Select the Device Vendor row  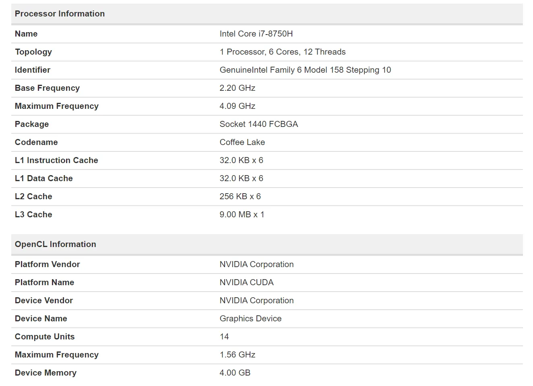pos(44,300)
